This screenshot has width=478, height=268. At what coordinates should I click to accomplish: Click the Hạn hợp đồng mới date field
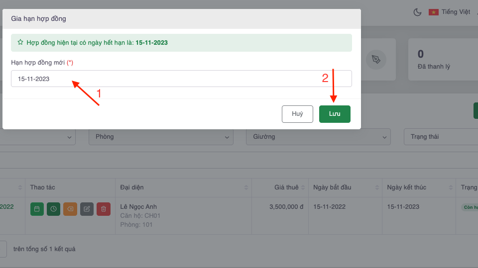[181, 79]
